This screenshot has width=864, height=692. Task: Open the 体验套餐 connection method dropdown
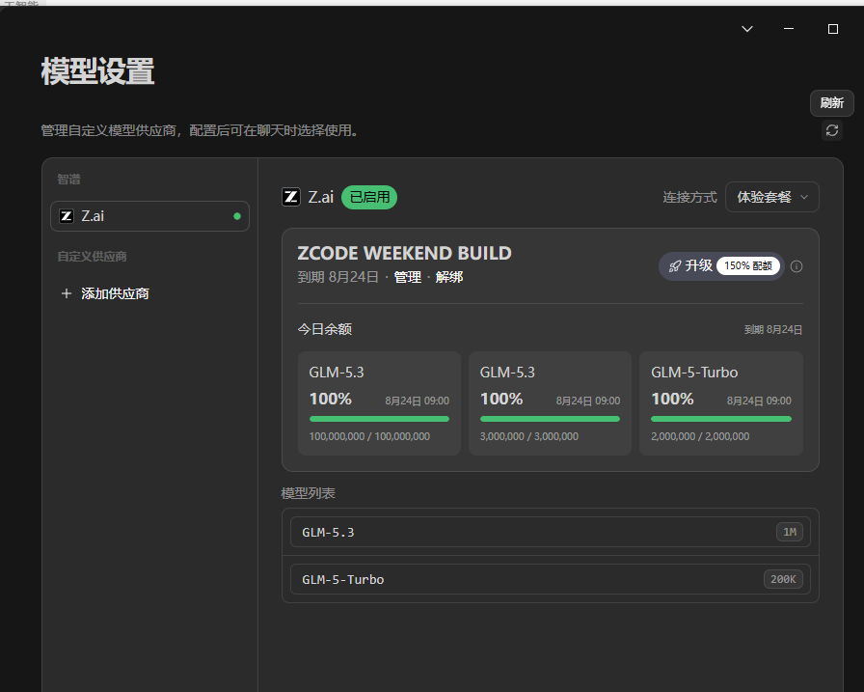click(x=772, y=197)
